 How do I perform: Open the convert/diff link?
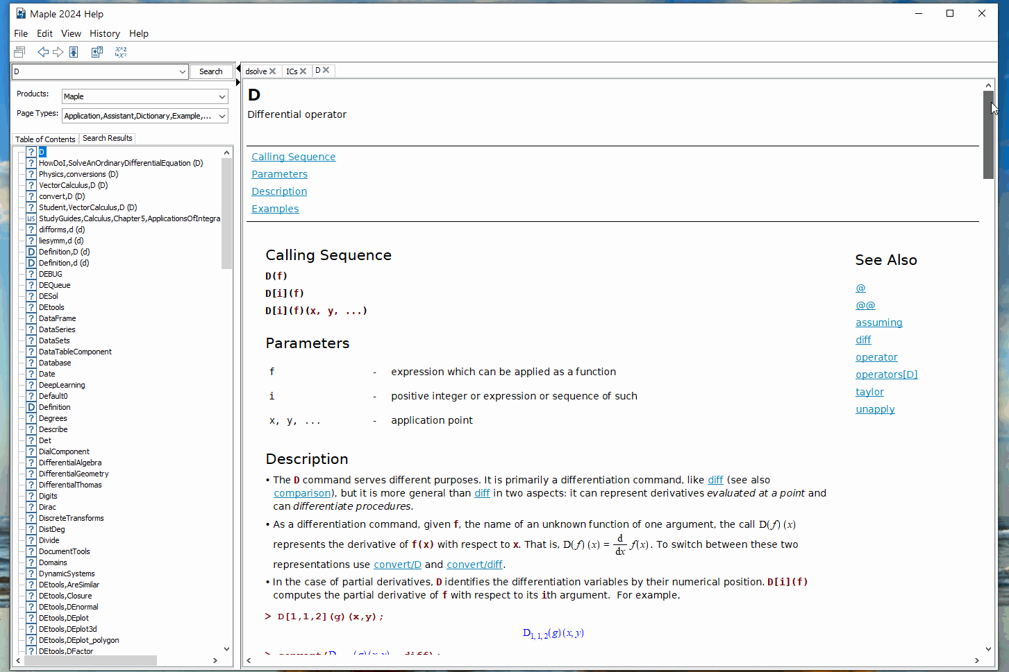coord(475,565)
